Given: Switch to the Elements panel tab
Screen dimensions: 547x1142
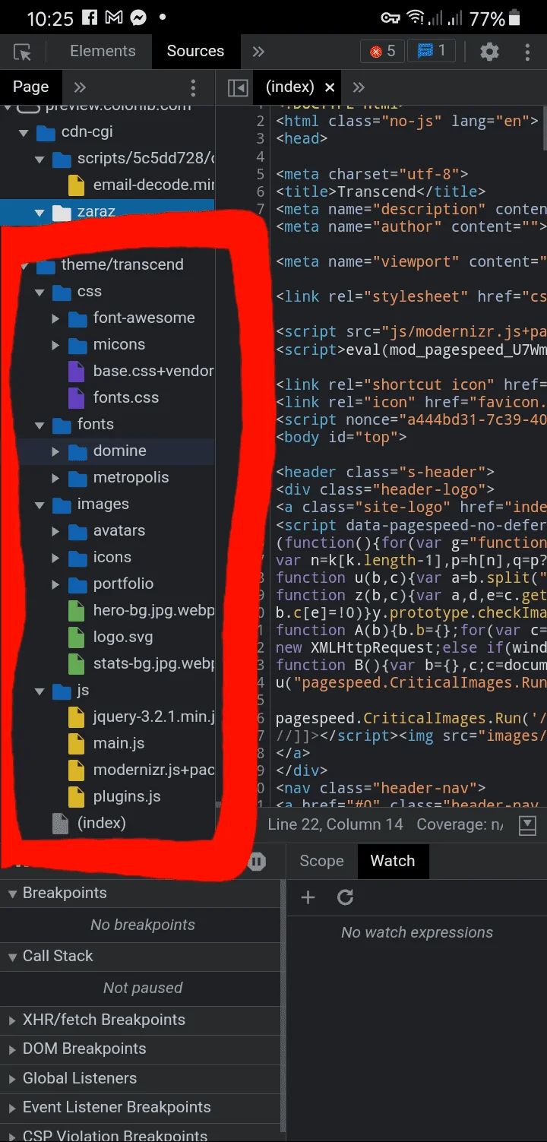Looking at the screenshot, I should tap(103, 51).
